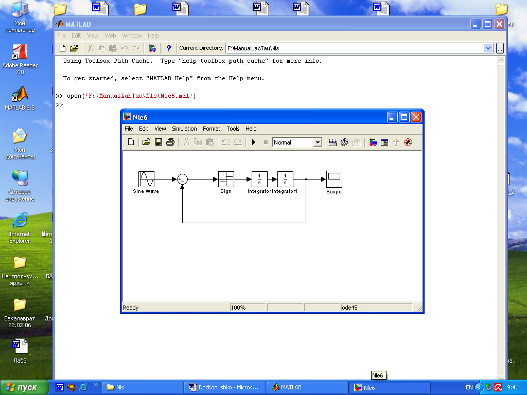Expand the Current Directory dropdown arrow
This screenshot has height=395, width=527.
click(488, 48)
